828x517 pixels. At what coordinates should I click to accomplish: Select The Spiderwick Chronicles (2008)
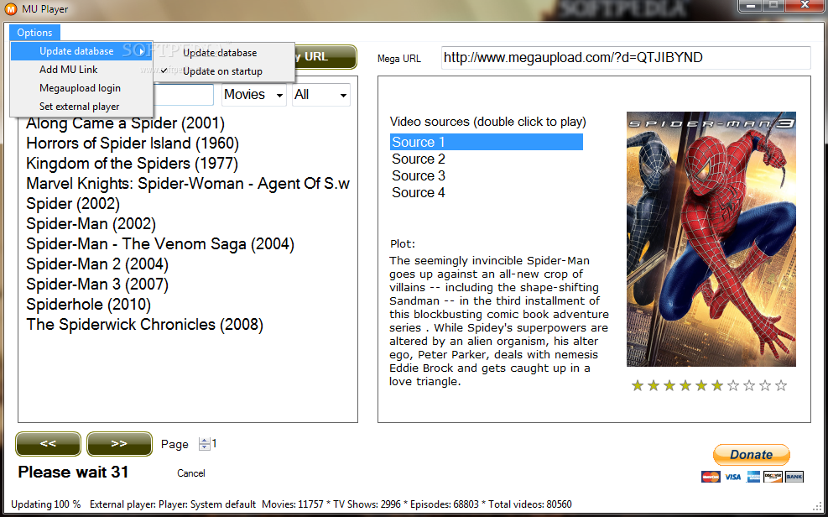[144, 324]
